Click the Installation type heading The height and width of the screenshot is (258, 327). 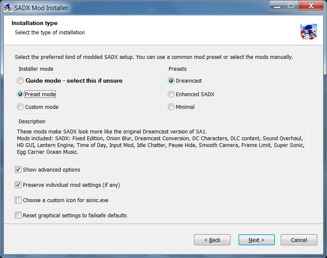(35, 23)
